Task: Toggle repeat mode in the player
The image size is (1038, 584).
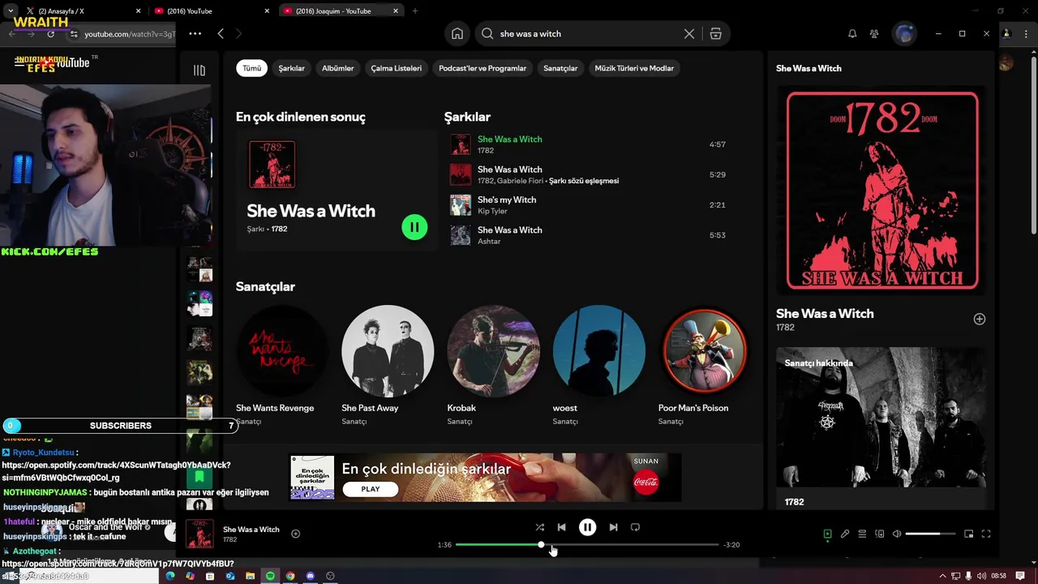Action: (x=635, y=527)
